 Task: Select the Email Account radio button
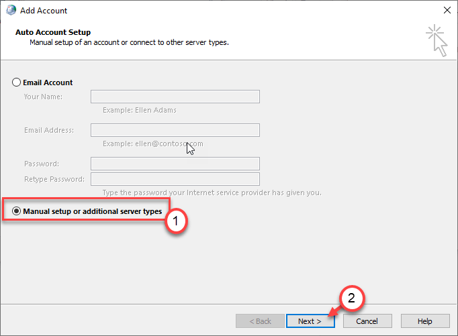tap(17, 82)
